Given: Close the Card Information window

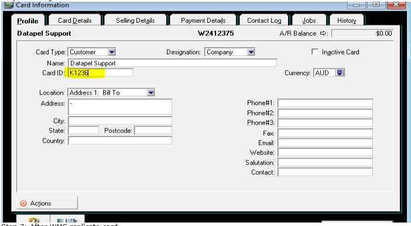Looking at the screenshot, I should 396,5.
